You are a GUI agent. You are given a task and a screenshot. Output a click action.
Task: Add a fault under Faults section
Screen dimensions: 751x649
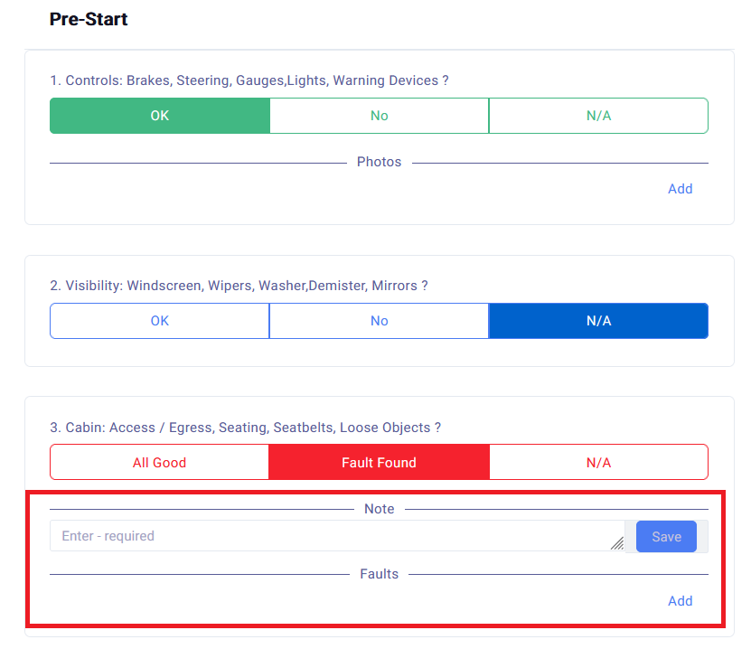680,601
